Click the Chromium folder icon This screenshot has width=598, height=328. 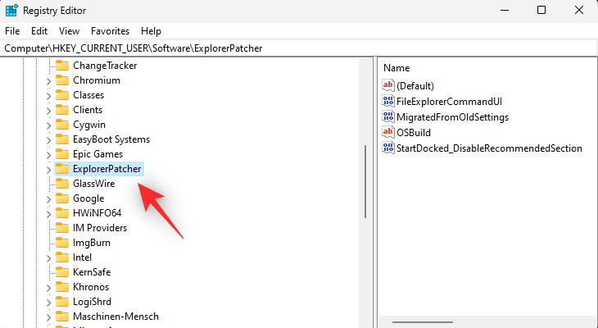(61, 80)
